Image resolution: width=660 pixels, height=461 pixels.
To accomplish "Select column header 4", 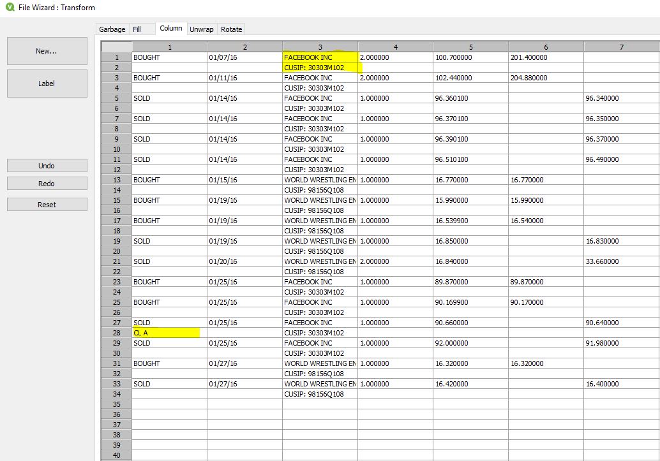I will 396,47.
